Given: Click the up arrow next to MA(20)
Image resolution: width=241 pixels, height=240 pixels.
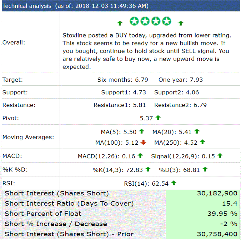Looking at the screenshot, I should pos(197,131).
